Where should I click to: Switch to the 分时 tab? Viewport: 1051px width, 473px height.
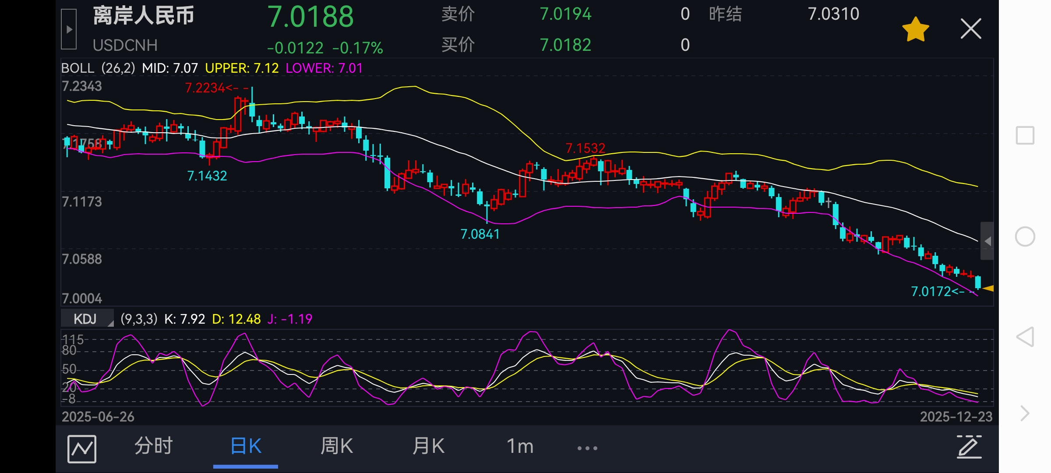coord(153,446)
